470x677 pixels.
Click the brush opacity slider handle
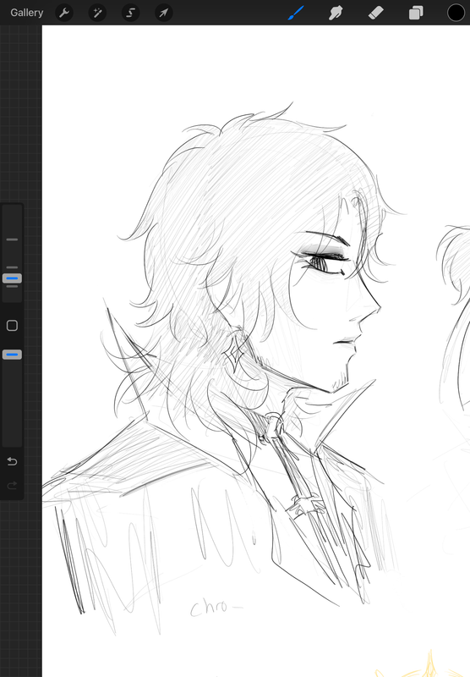pyautogui.click(x=12, y=355)
